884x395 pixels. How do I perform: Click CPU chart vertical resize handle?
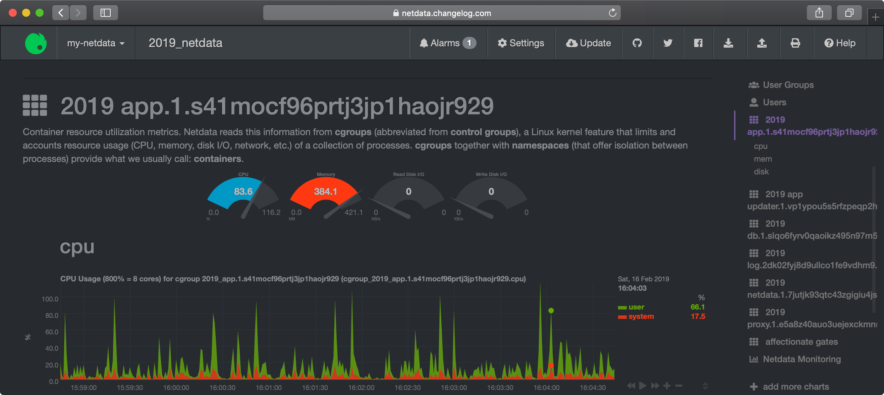pos(705,386)
